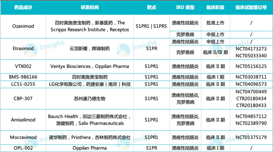Click the 临床试验登记号 column header
The width and height of the screenshot is (273, 152).
click(251, 7)
